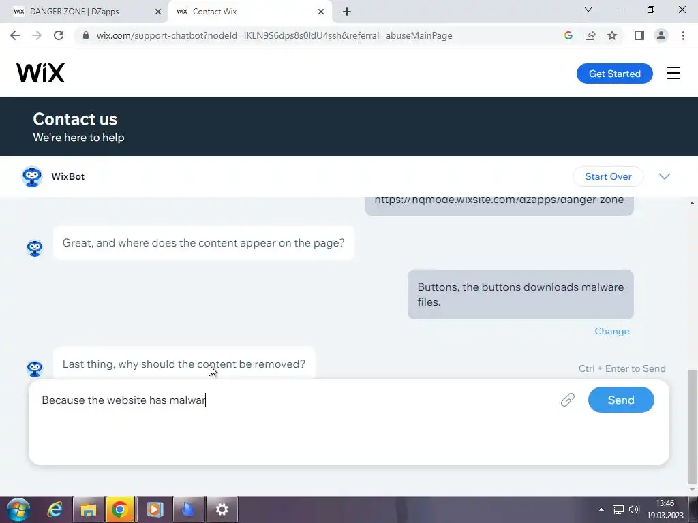Image resolution: width=698 pixels, height=523 pixels.
Task: Open File Explorer from the taskbar
Action: coord(88,509)
